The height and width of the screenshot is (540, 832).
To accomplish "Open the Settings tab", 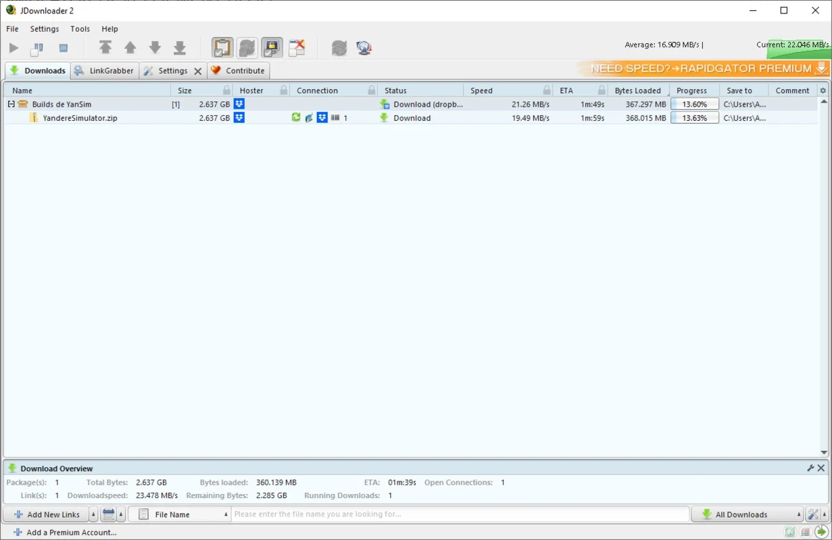I will 166,70.
